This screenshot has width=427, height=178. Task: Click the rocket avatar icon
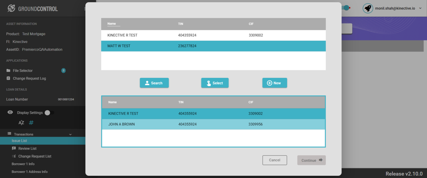coord(368,8)
